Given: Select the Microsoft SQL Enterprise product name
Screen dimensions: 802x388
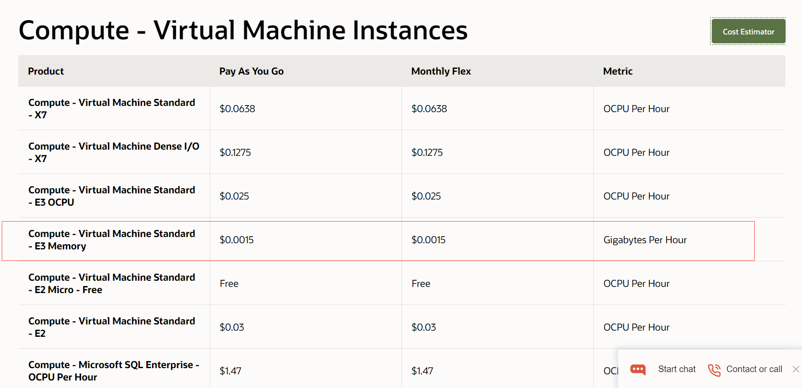Looking at the screenshot, I should coord(114,371).
